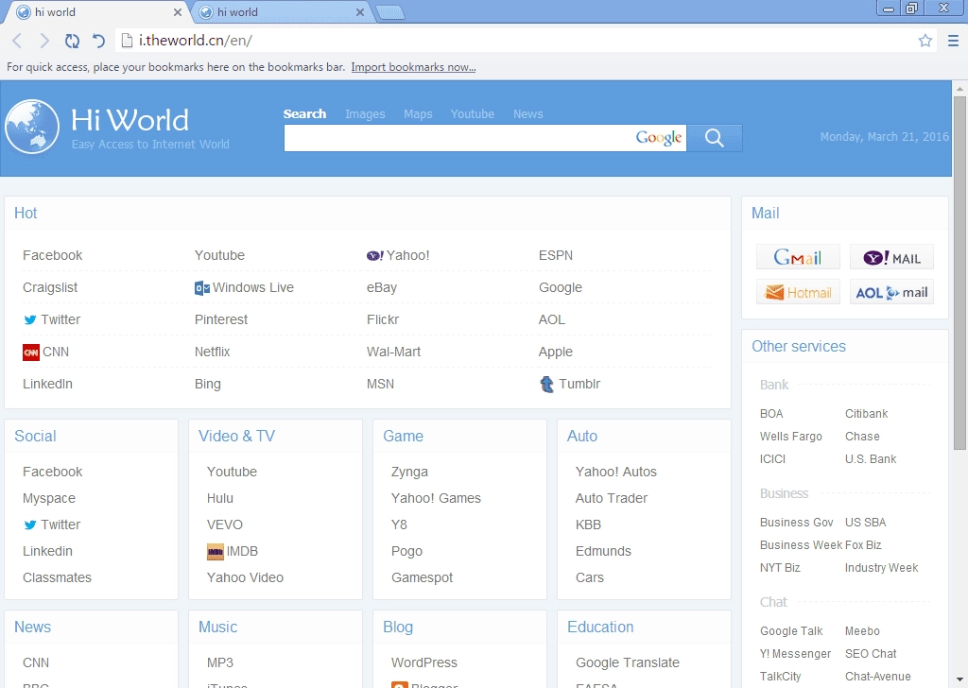Viewport: 968px width, 688px height.
Task: Select the Youtube search tab
Action: click(473, 114)
